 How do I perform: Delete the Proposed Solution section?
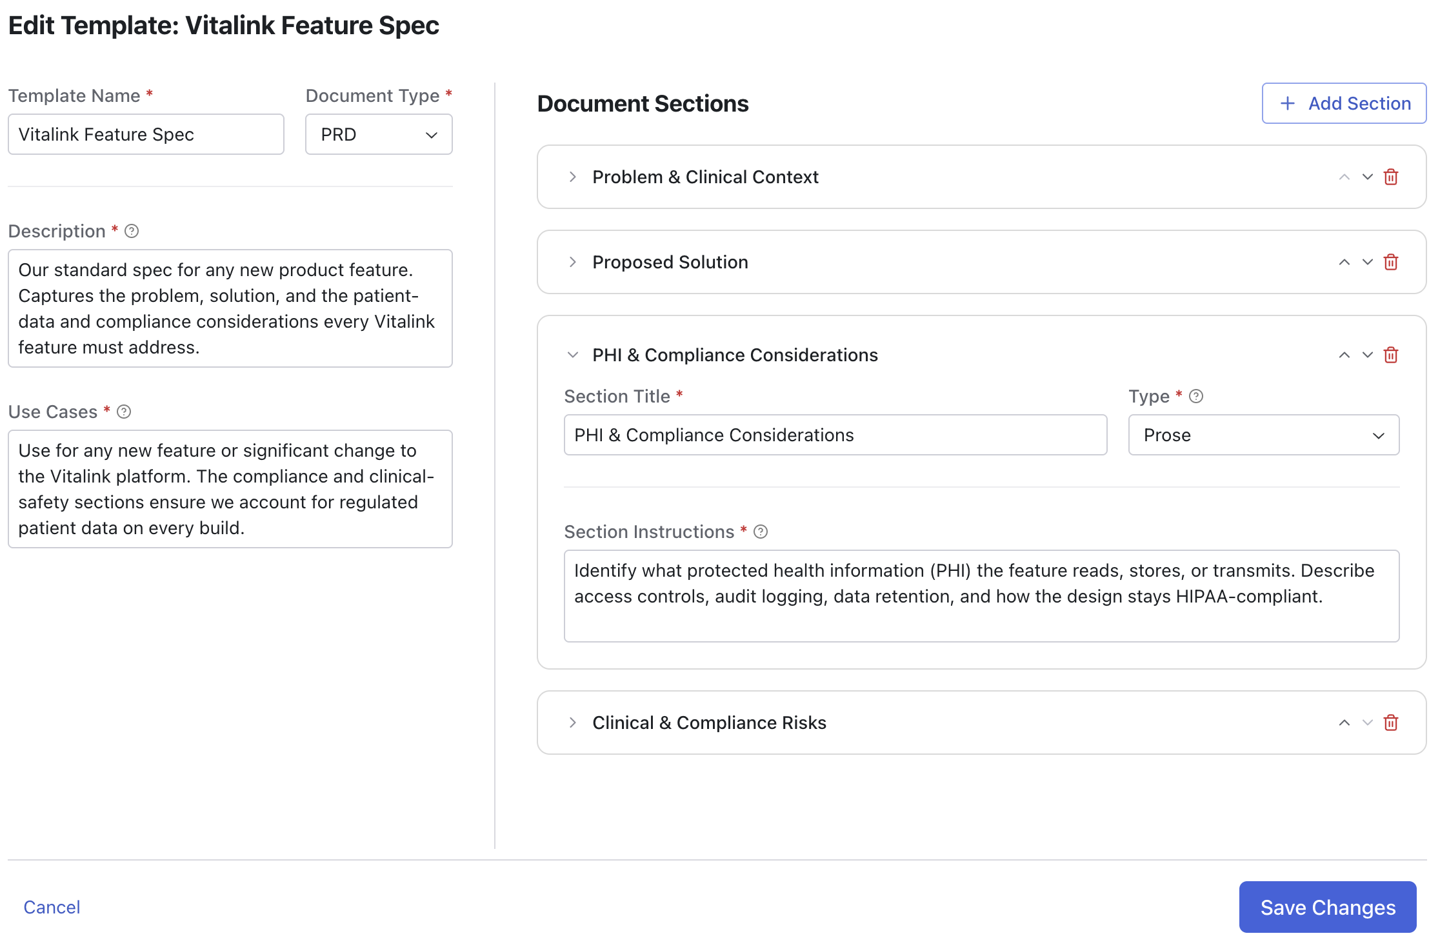tap(1391, 262)
